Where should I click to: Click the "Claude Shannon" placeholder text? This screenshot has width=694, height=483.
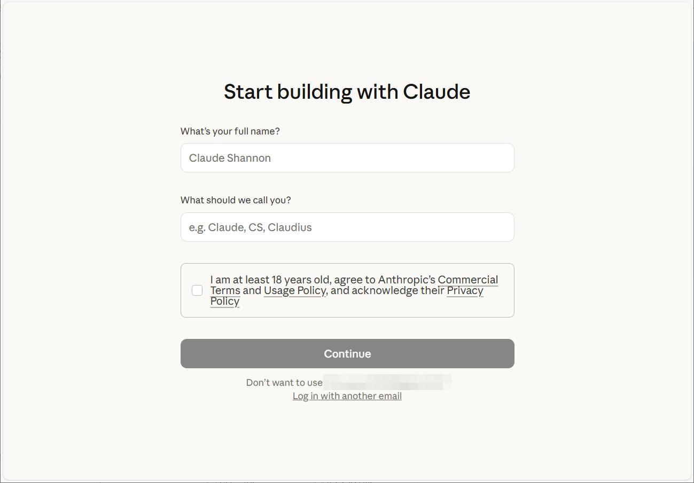(230, 158)
